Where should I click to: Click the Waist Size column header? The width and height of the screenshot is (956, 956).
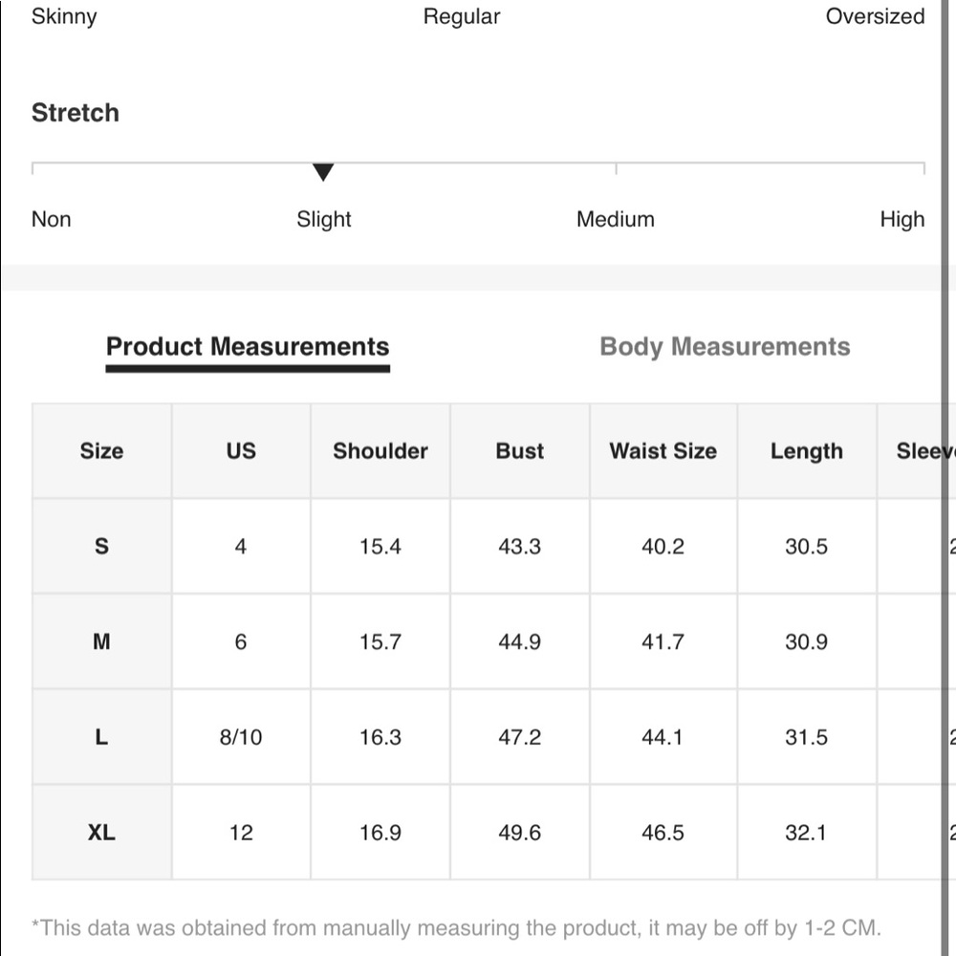pos(663,451)
